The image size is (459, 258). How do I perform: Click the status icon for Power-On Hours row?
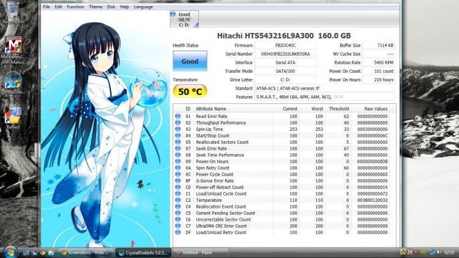click(x=177, y=161)
